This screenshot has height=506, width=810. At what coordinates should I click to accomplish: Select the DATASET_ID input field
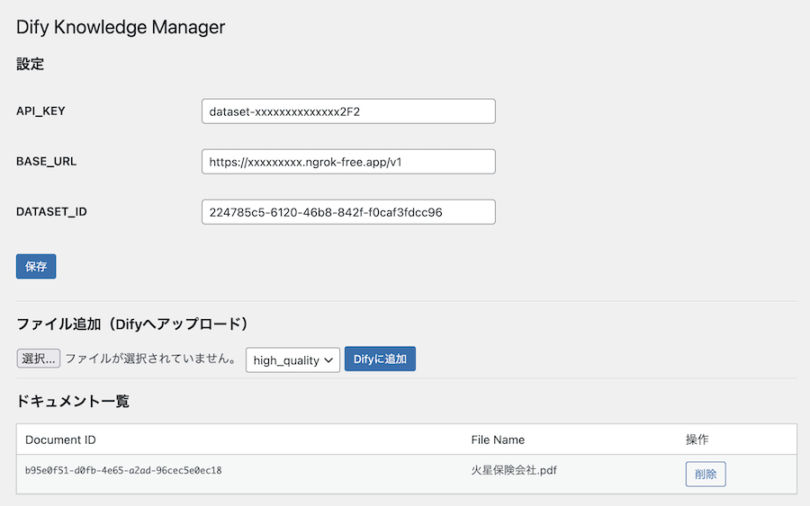348,212
